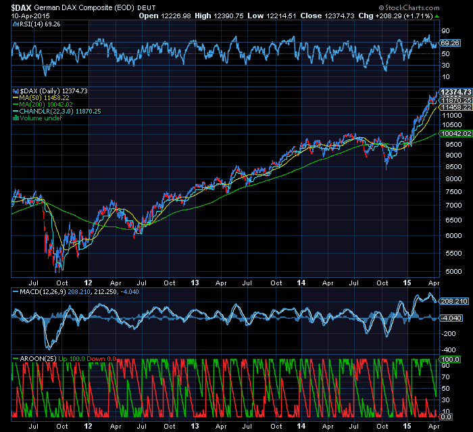
Task: Click the RSI line icon beside RSI(14)
Action: click(x=16, y=24)
